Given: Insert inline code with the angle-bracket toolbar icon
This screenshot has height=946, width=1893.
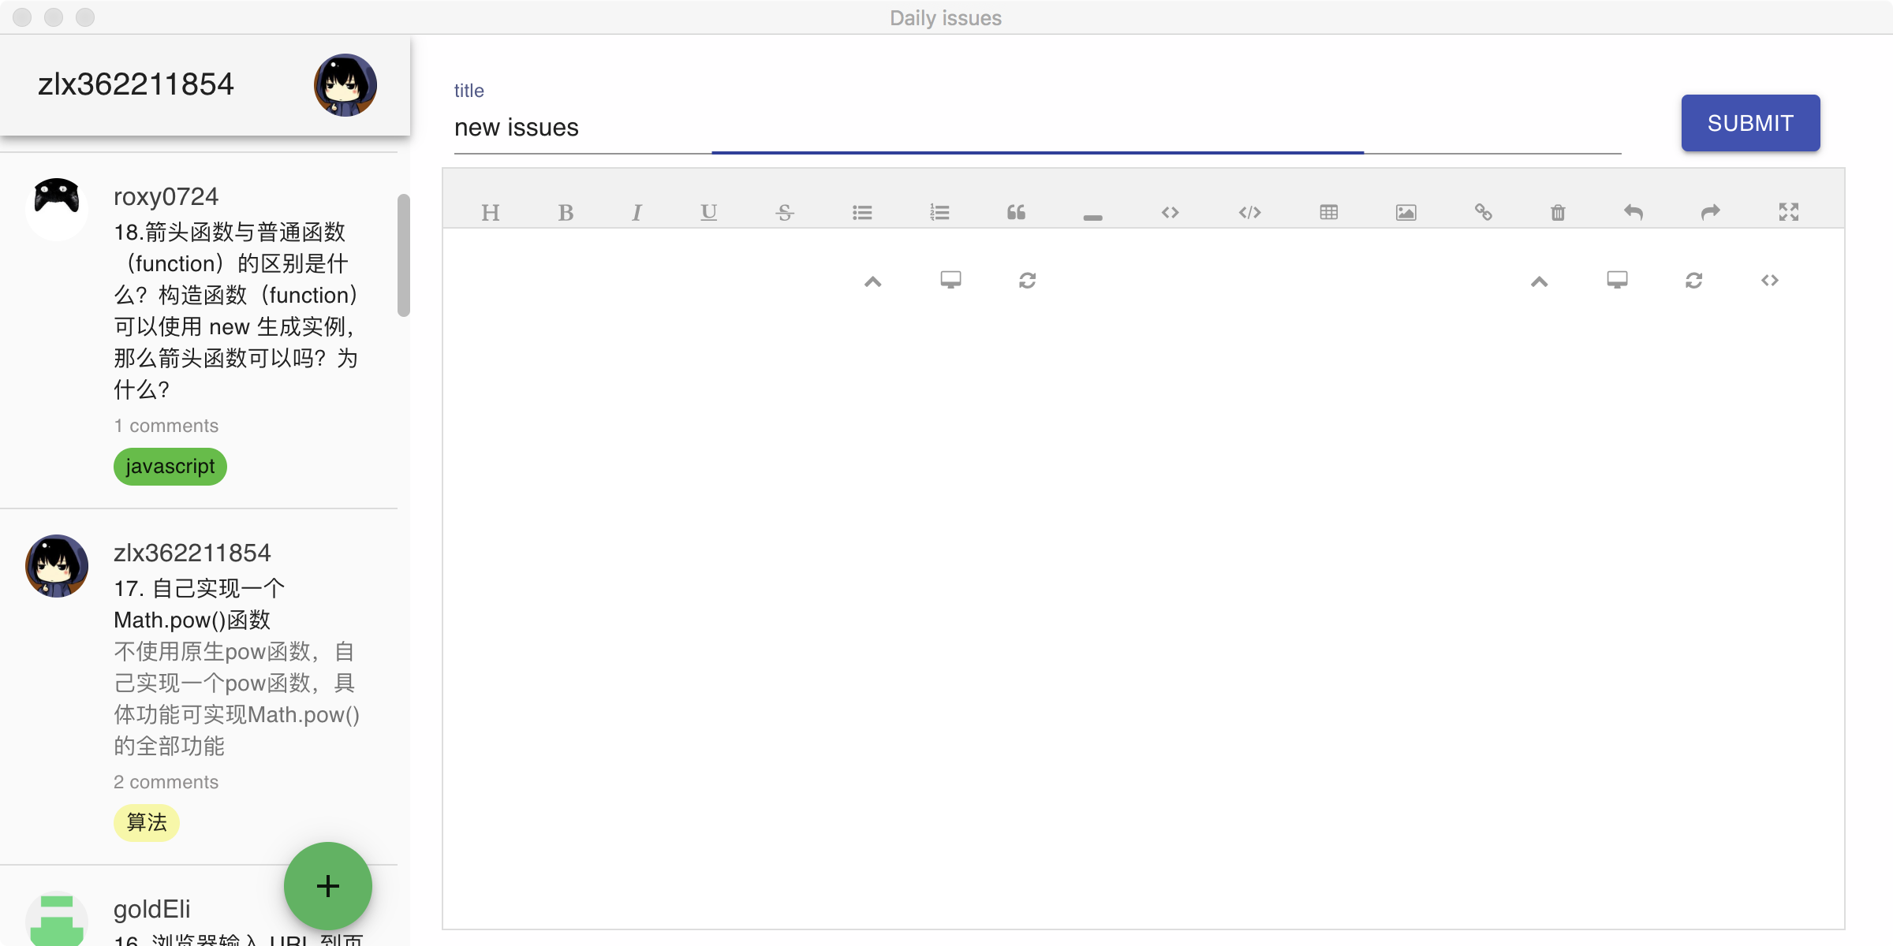Looking at the screenshot, I should pos(1170,212).
